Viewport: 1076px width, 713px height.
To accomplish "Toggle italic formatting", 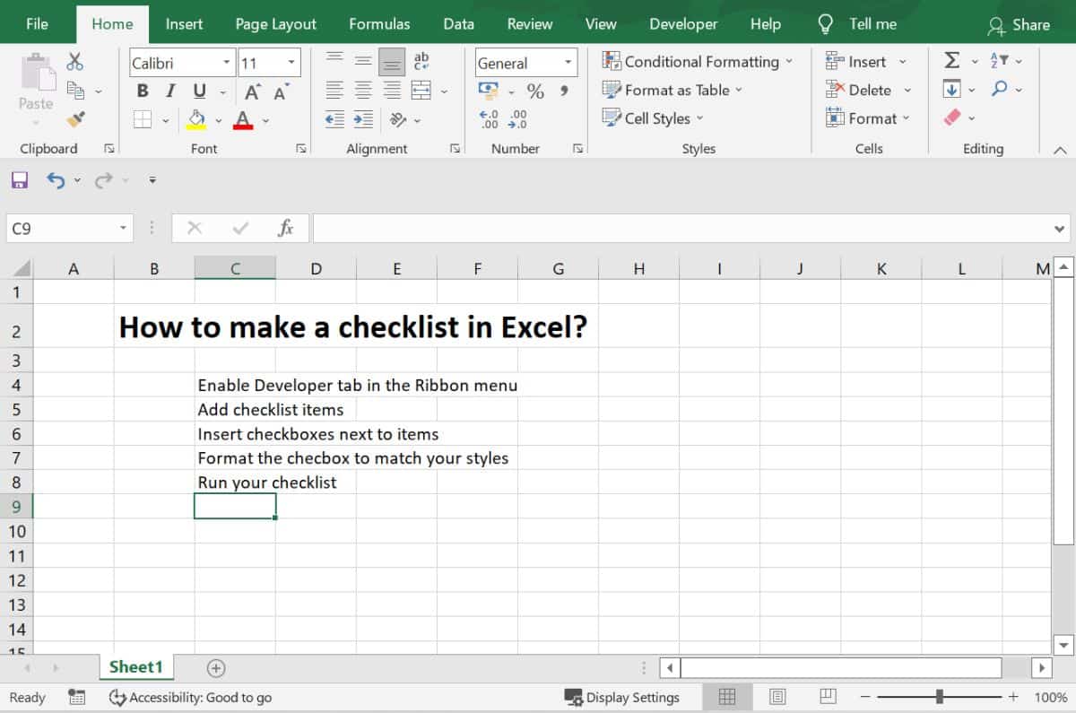I will point(169,91).
